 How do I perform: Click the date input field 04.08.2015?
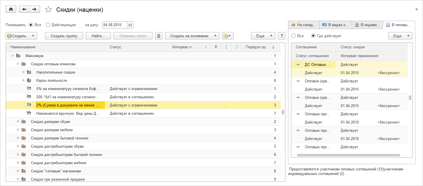(114, 25)
